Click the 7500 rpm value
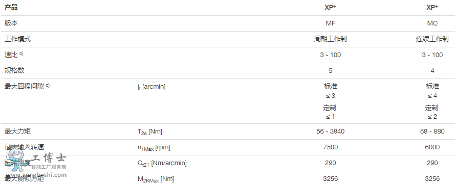Image resolution: width=455 pixels, height=185 pixels. pos(331,147)
